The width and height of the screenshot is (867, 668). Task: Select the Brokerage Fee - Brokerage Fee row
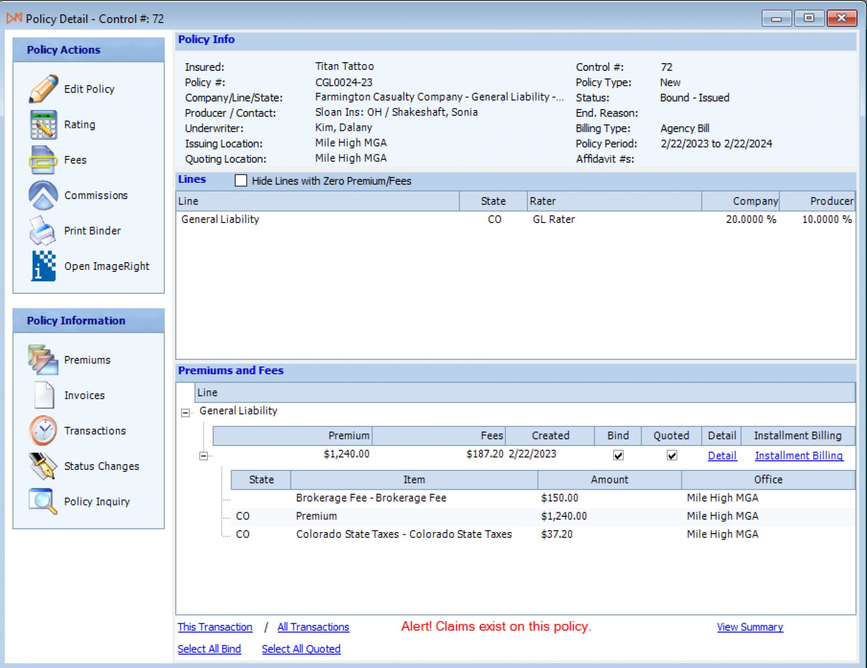543,498
